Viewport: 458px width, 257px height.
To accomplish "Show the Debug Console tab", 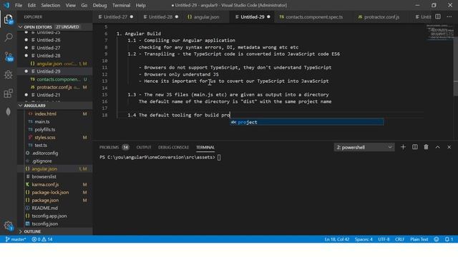I will (x=173, y=147).
